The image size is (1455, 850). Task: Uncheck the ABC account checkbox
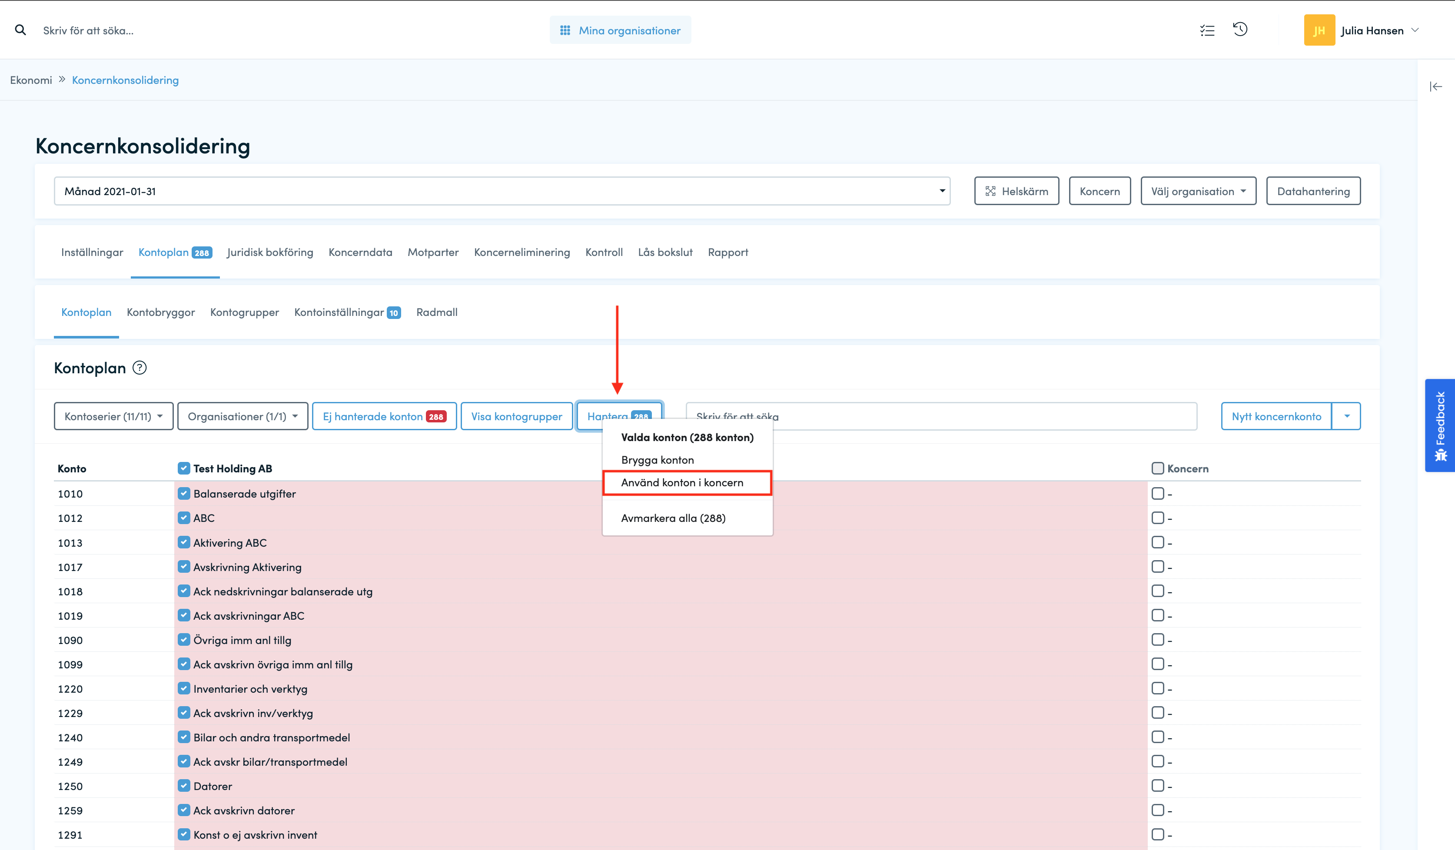[183, 518]
